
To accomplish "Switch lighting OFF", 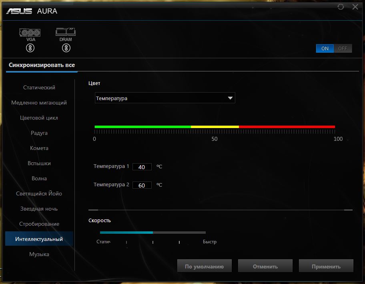I will [343, 49].
